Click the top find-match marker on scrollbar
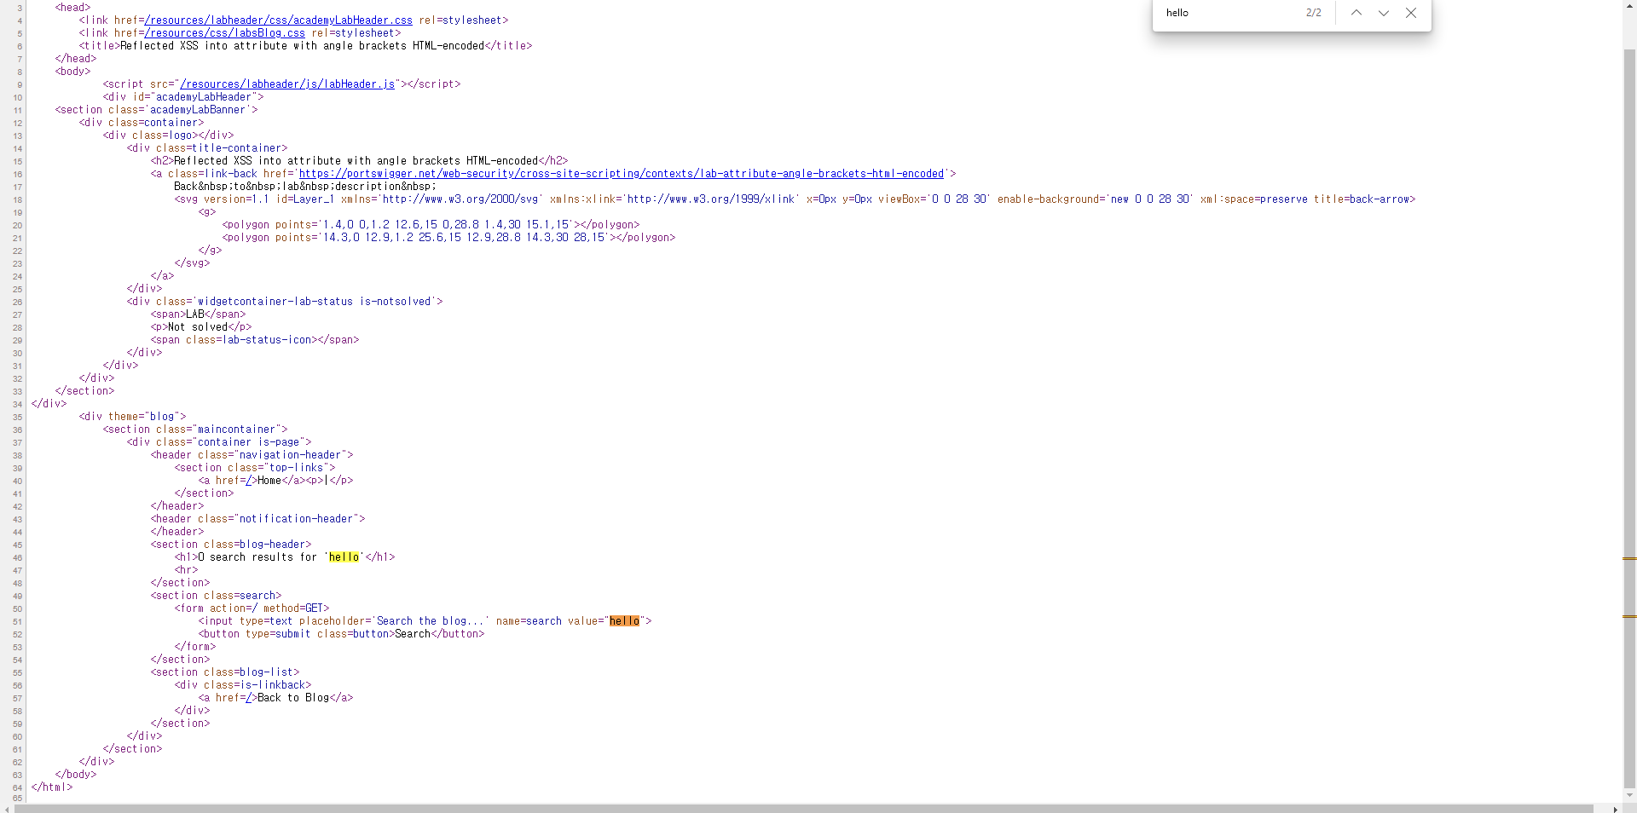The width and height of the screenshot is (1637, 813). click(1629, 558)
